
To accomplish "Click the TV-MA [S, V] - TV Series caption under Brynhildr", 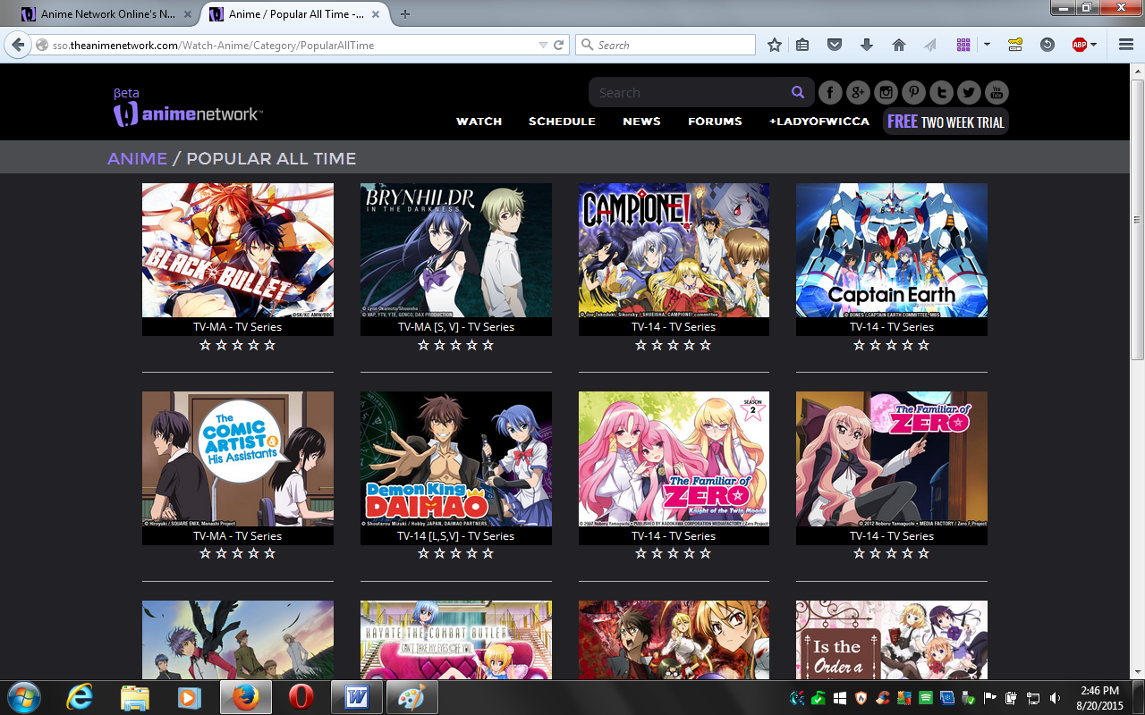I will pyautogui.click(x=456, y=327).
